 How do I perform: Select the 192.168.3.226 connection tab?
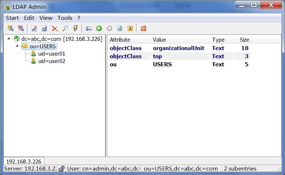click(x=24, y=161)
